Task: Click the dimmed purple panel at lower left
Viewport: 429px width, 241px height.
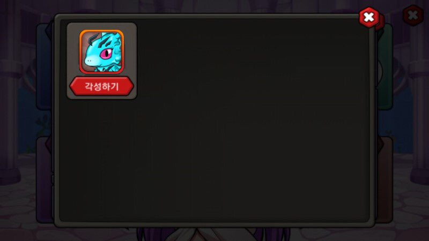Action: [x=45, y=180]
